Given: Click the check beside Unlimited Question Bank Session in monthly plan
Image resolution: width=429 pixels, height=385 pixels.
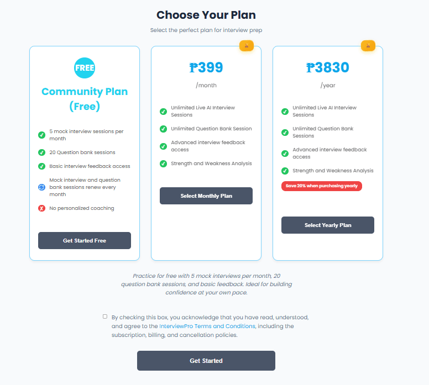Looking at the screenshot, I should coord(163,129).
